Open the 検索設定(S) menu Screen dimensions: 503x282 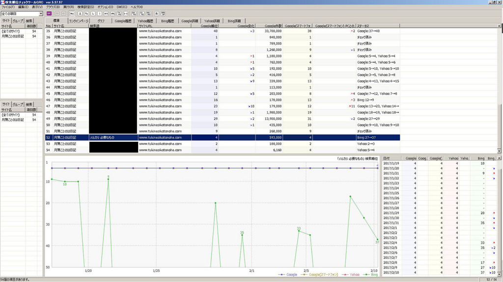[85, 7]
